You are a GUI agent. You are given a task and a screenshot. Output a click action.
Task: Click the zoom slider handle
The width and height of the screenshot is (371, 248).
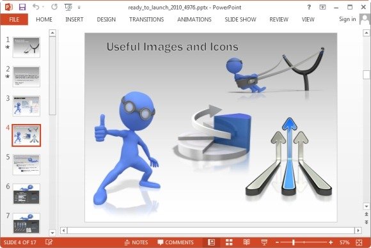[294, 242]
